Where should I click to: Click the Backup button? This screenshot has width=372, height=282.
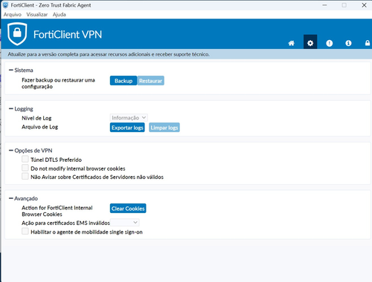124,81
